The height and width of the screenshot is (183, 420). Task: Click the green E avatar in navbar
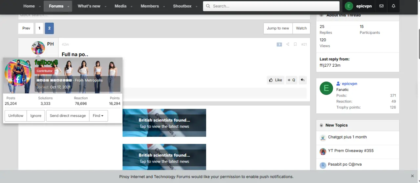pyautogui.click(x=349, y=6)
